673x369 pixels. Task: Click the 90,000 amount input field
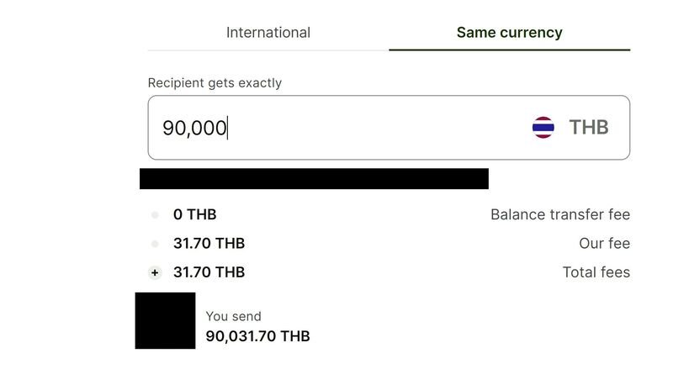coord(389,128)
